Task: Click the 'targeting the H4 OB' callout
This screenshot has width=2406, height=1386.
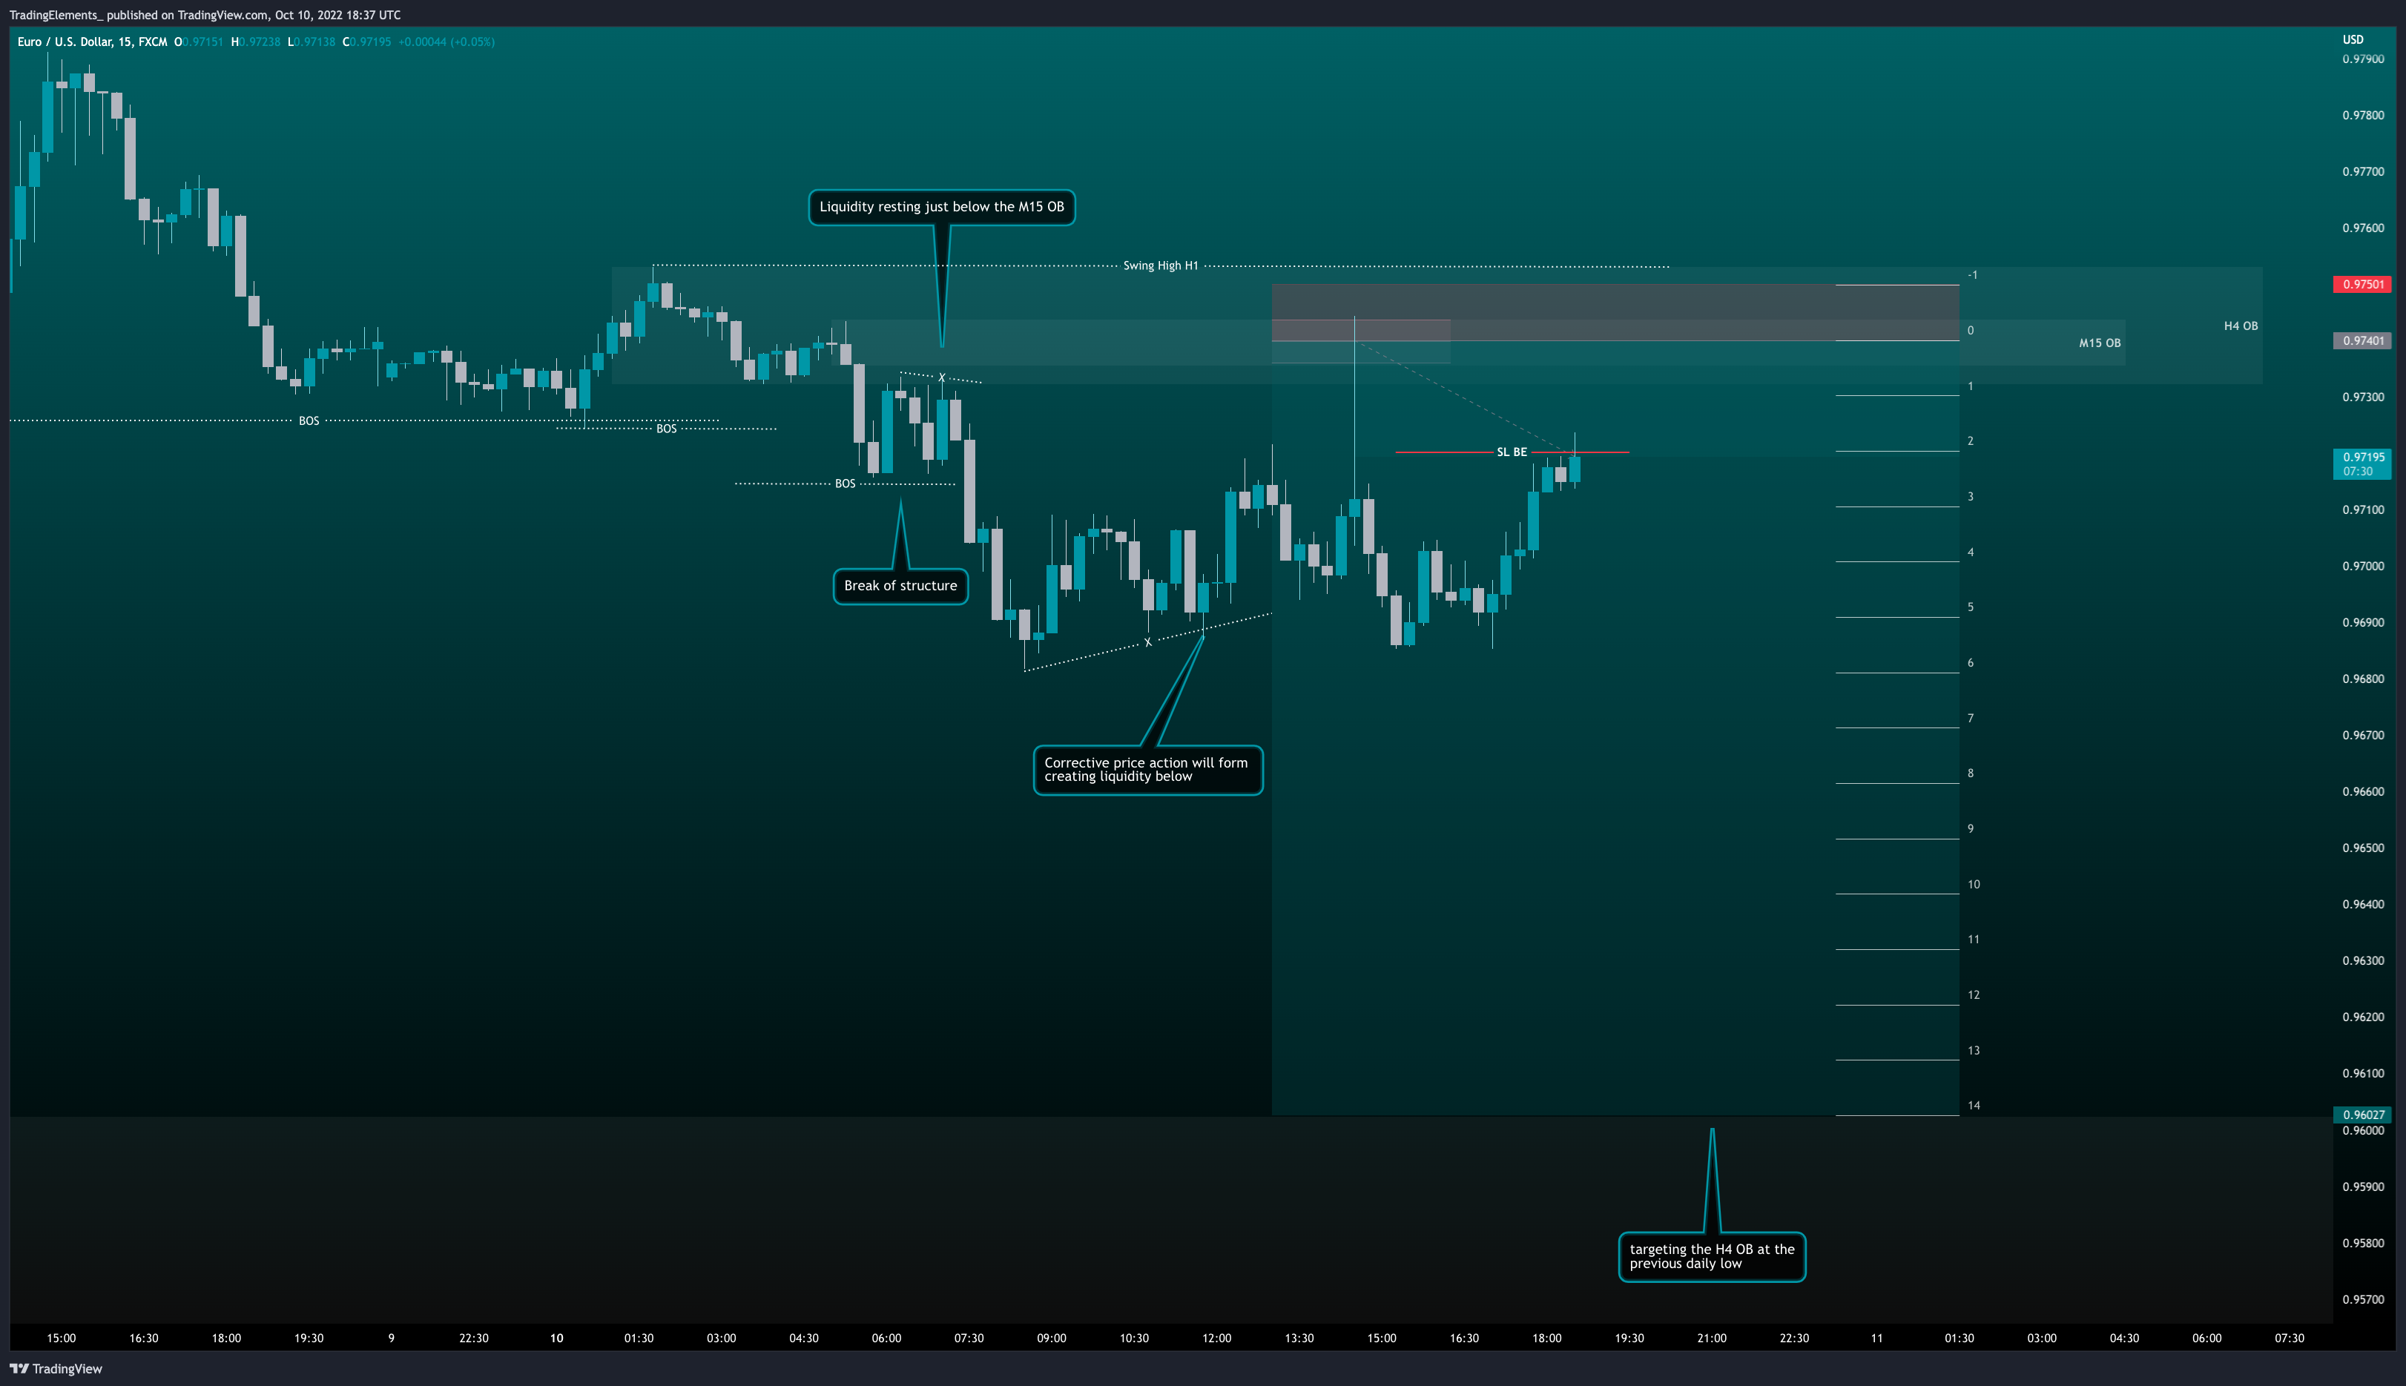Action: 1711,1256
